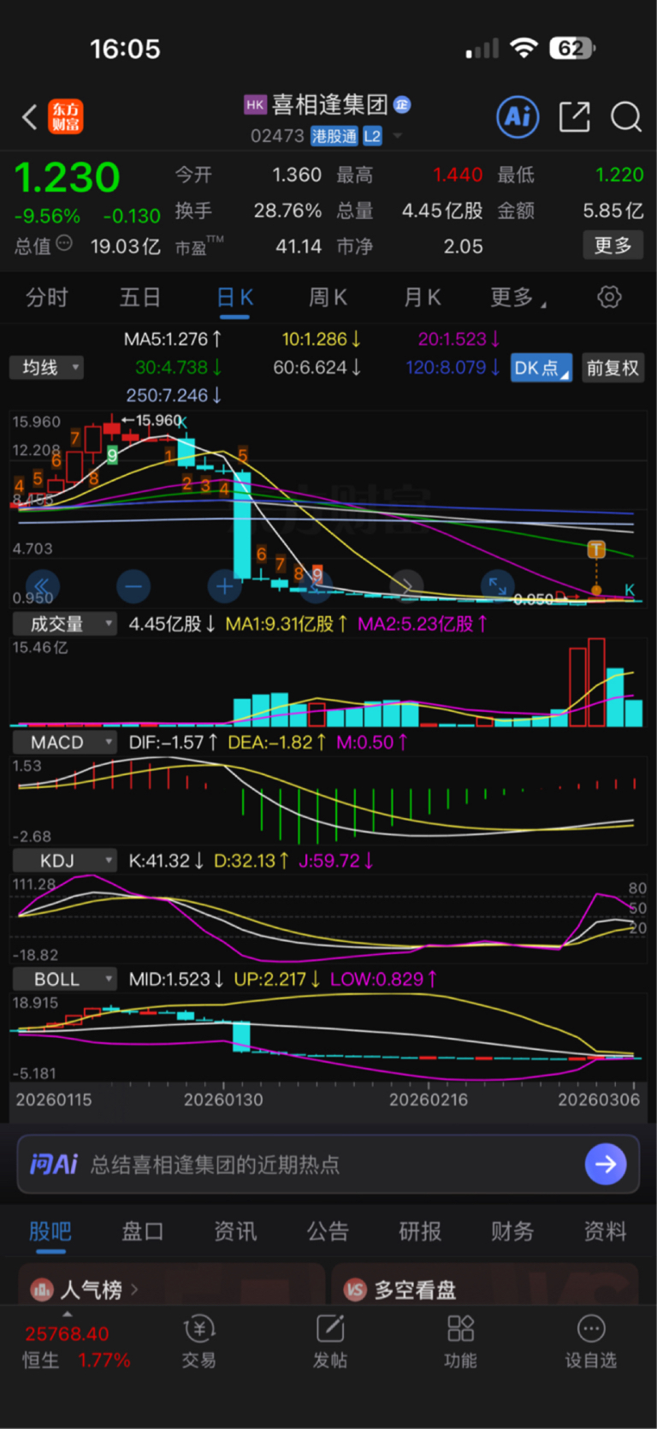Open the 资料 tab
This screenshot has height=1429, width=657.
pyautogui.click(x=605, y=1231)
